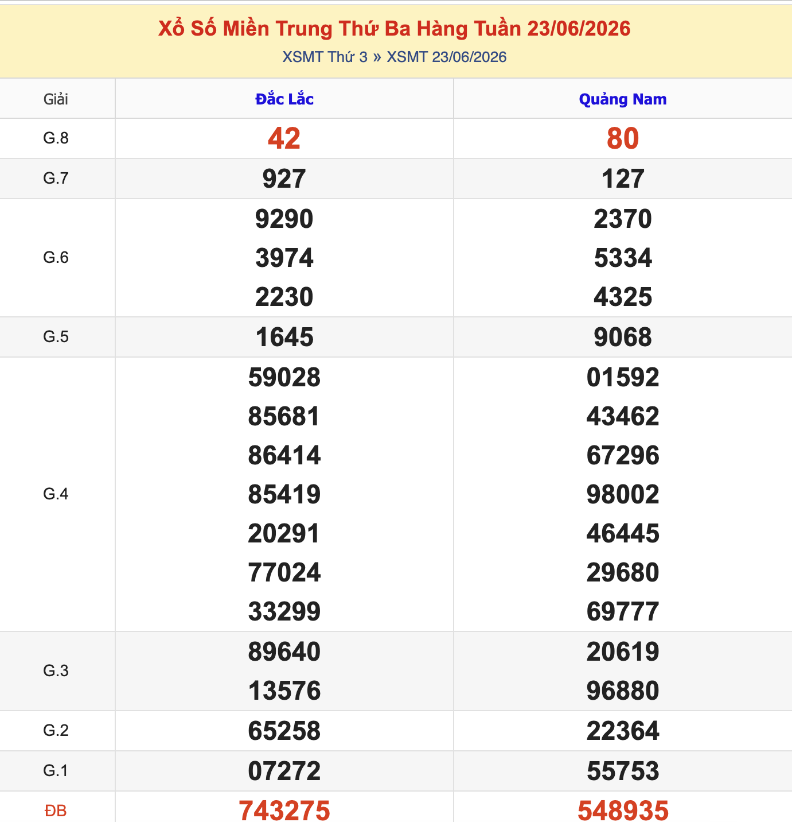
Task: Click Quảng Nam G.4 number 43462
Action: pyautogui.click(x=623, y=416)
